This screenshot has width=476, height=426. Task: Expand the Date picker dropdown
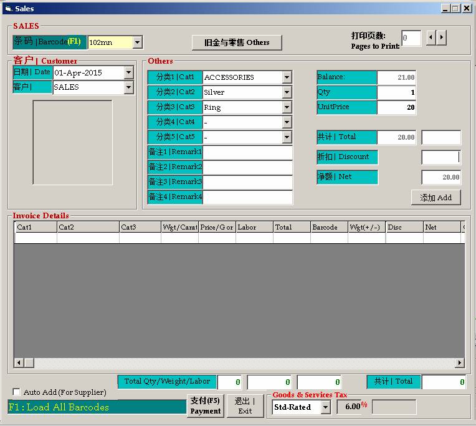point(128,73)
